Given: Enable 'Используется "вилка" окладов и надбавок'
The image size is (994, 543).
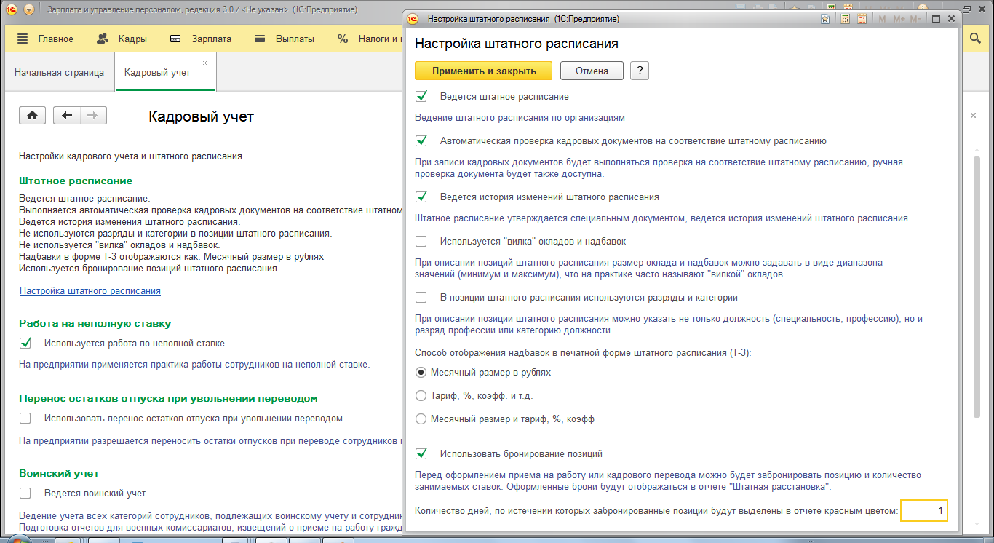Looking at the screenshot, I should point(421,241).
